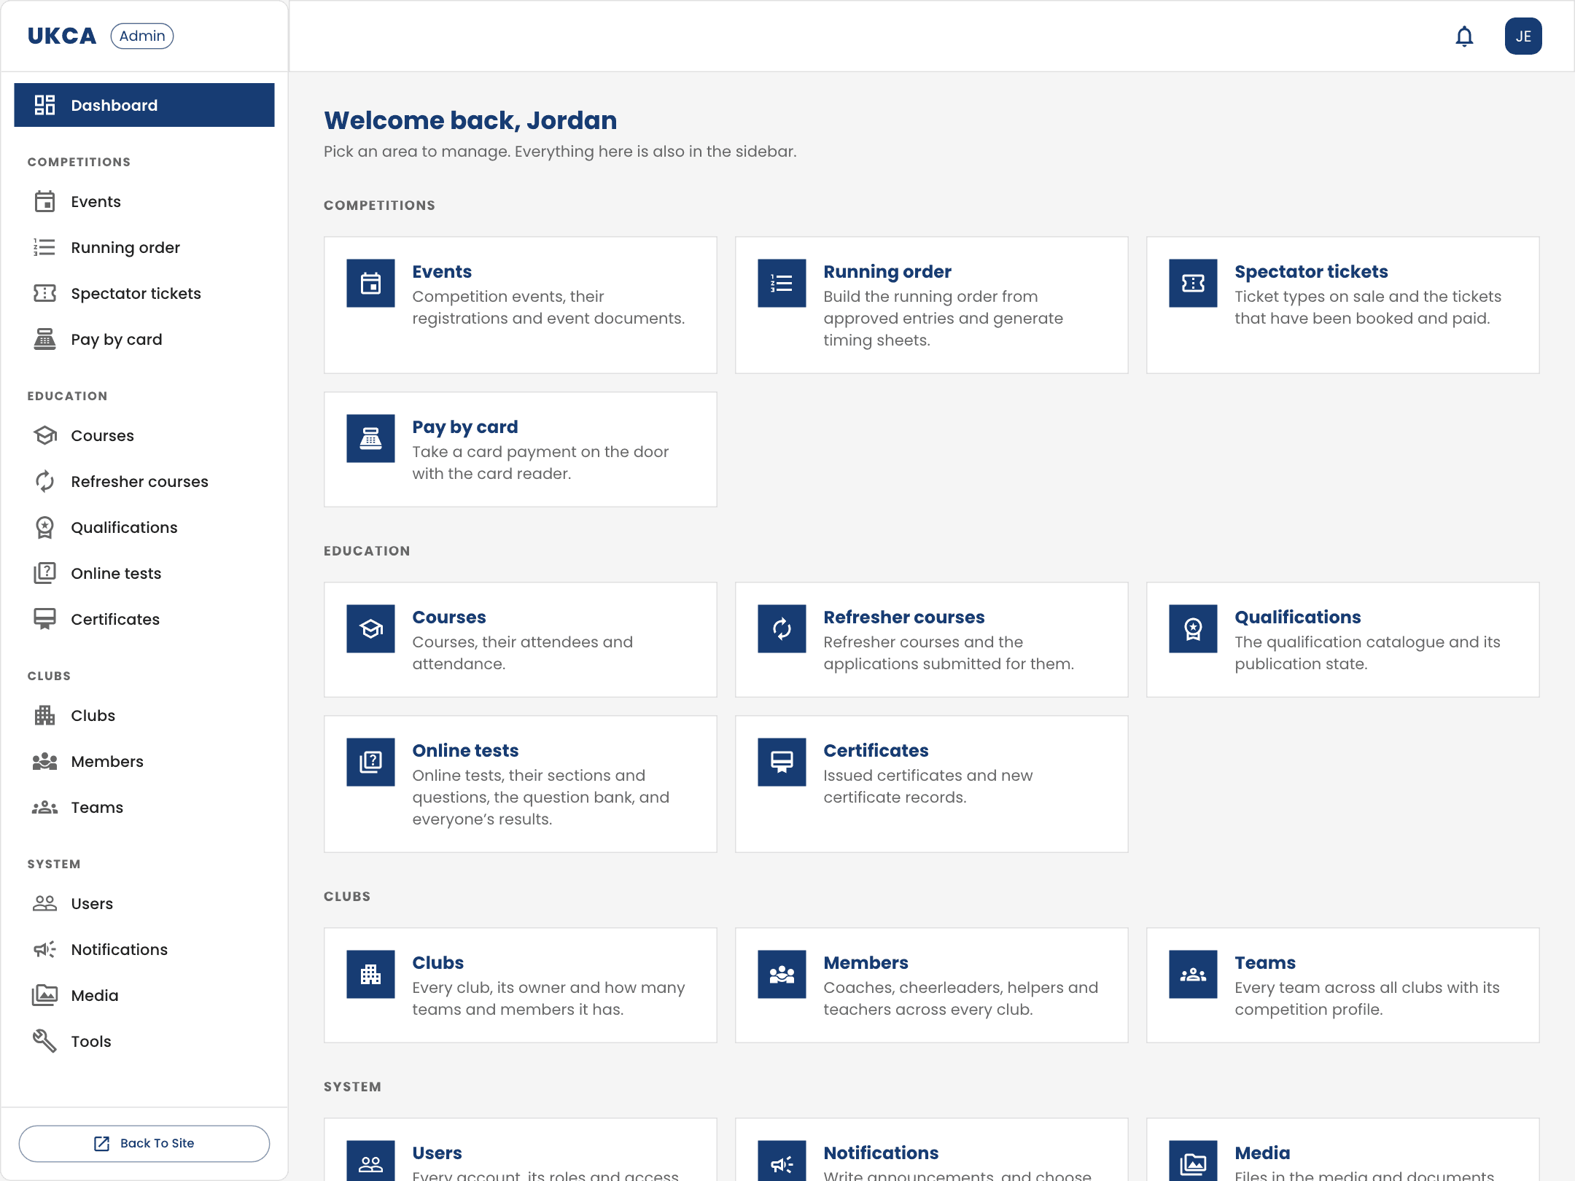Screen dimensions: 1575x1181
Task: Click the Certificates card icon tile
Action: 782,762
